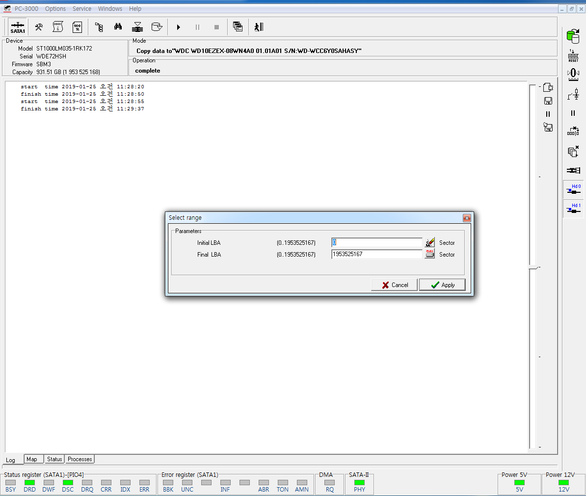This screenshot has width=586, height=496.
Task: Switch to the Log tab
Action: point(10,460)
